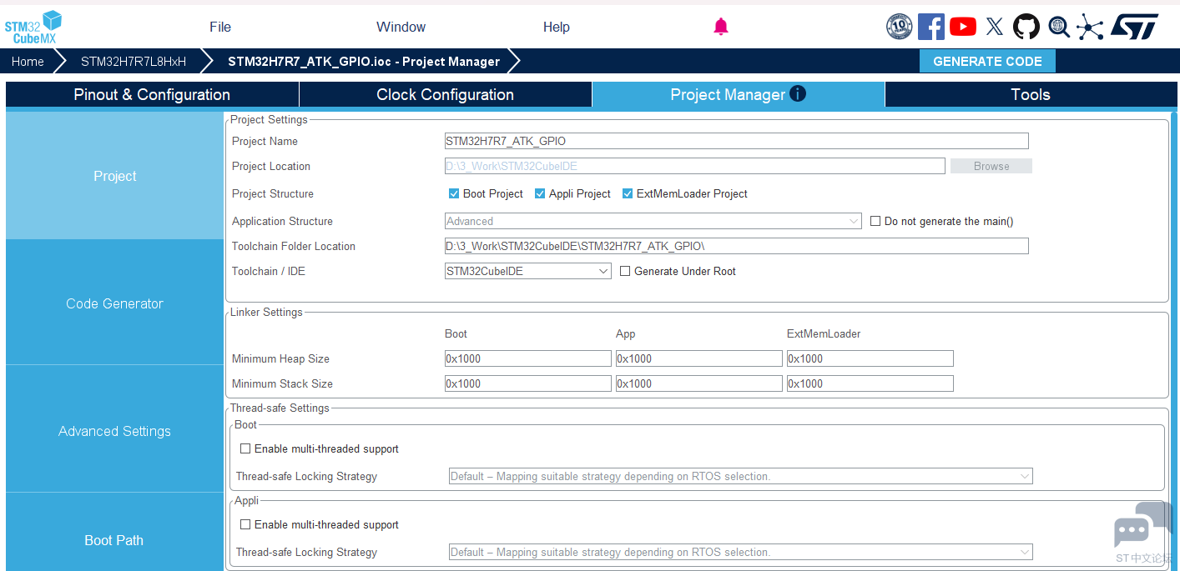Enable multi-threaded support for Boot
Viewport: 1180px width, 571px height.
(245, 448)
